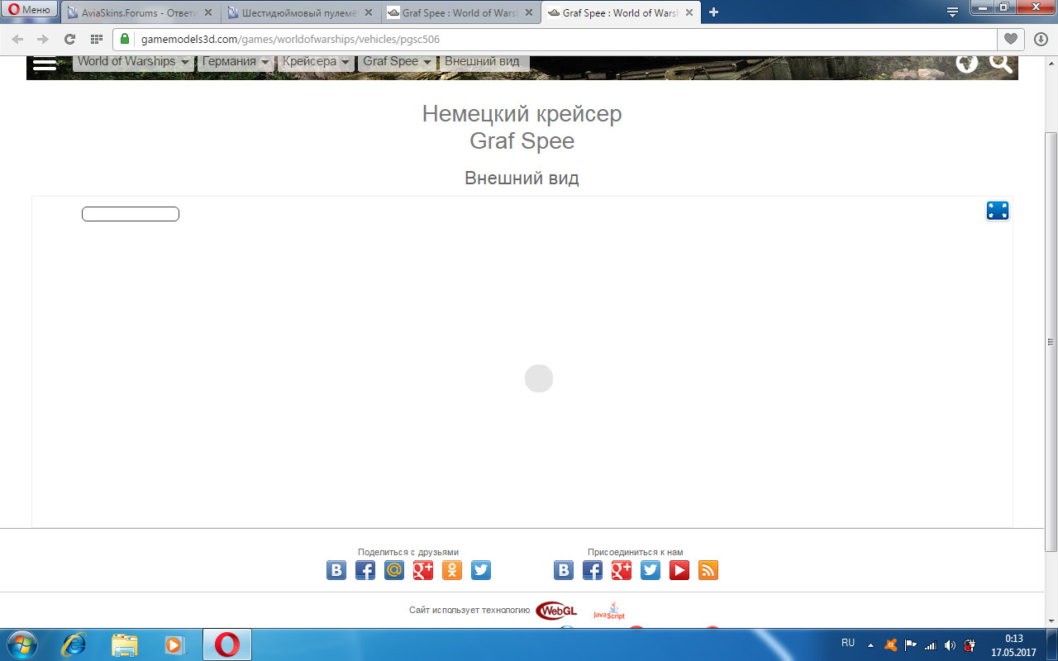
Task: Open the Opera Меню button
Action: [x=30, y=10]
